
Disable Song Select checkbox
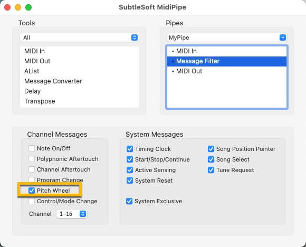(x=211, y=159)
